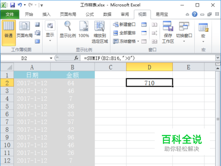Open the undo history dropdown arrow
The image size is (221, 166).
click(x=25, y=5)
